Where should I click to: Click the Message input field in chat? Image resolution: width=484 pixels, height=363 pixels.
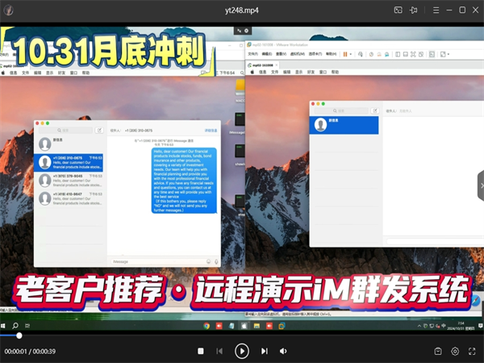(157, 261)
